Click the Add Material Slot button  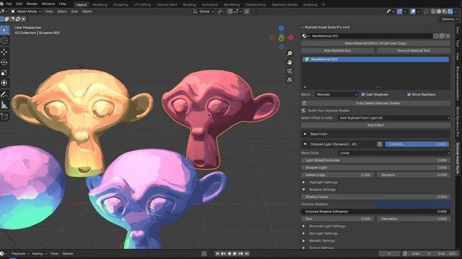tap(338, 50)
